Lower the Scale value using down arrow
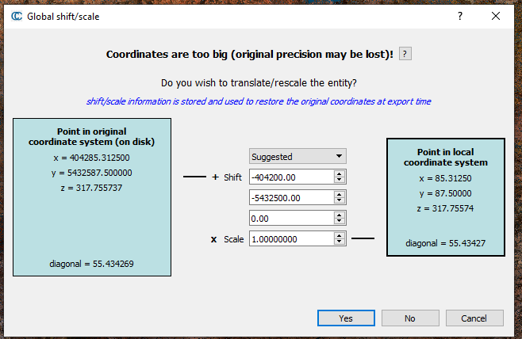 click(x=340, y=242)
